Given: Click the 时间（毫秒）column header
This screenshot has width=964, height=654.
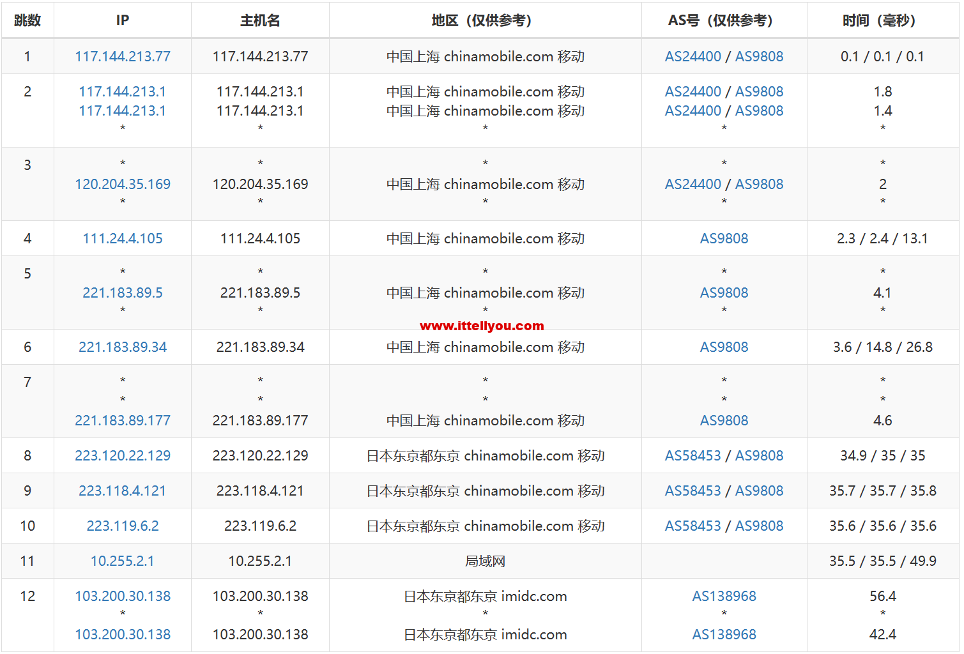Looking at the screenshot, I should [x=882, y=20].
